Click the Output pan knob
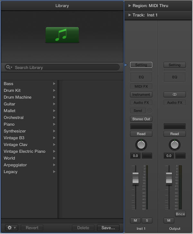 [x=175, y=145]
